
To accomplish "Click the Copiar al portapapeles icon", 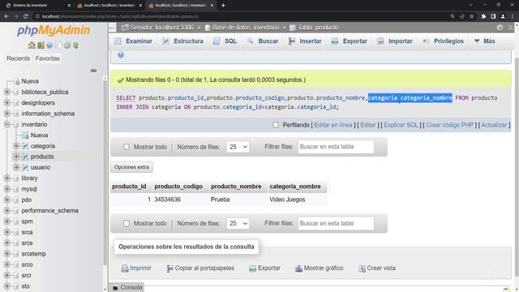I will pyautogui.click(x=169, y=268).
